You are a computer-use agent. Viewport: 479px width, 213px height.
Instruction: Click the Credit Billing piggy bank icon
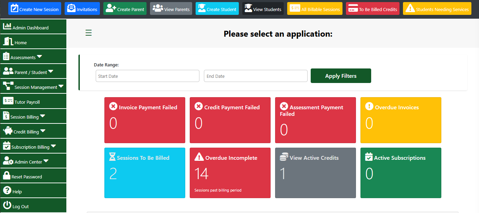8,131
